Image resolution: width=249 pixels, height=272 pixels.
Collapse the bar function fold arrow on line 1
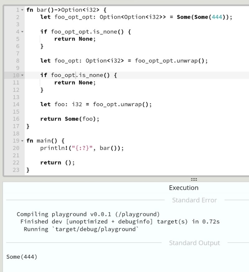pyautogui.click(x=22, y=10)
